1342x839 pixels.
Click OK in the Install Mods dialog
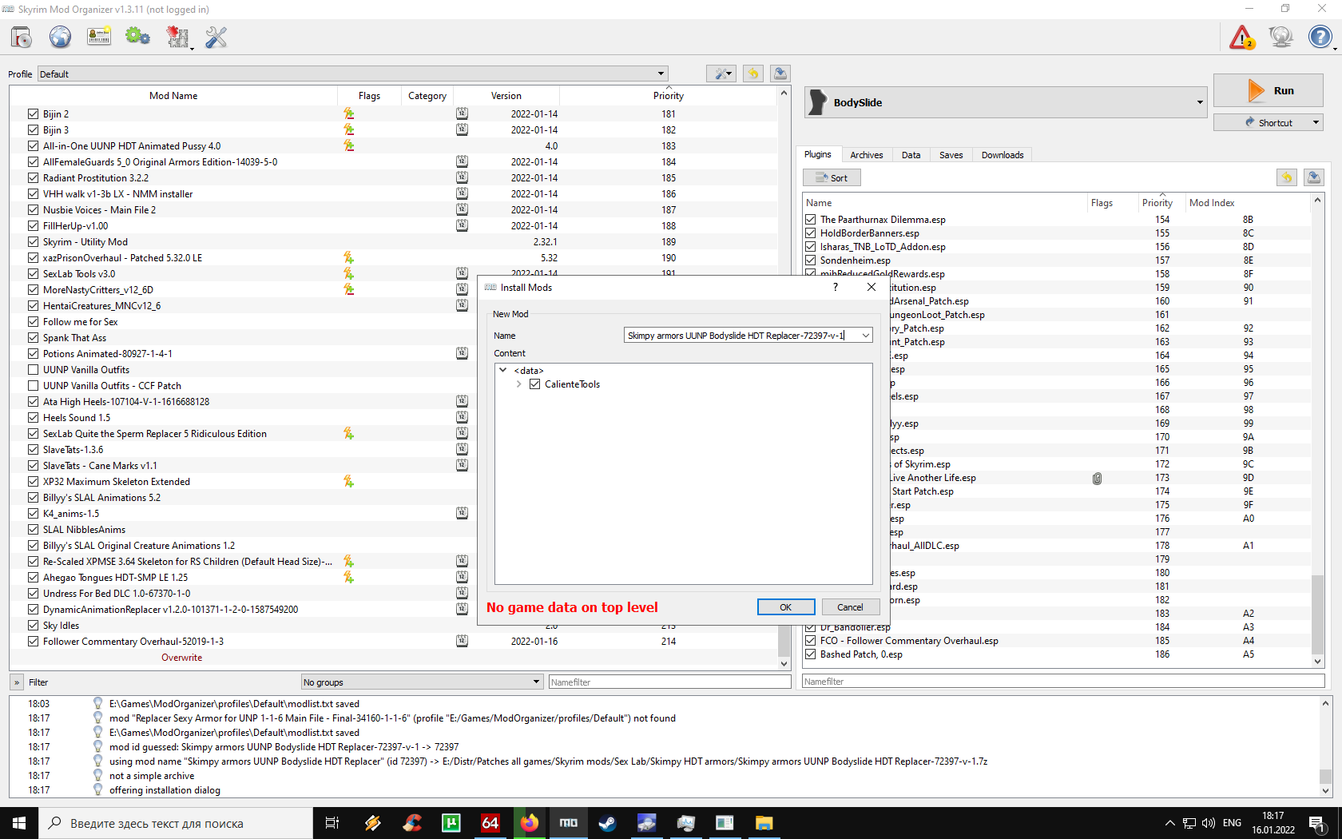tap(785, 606)
